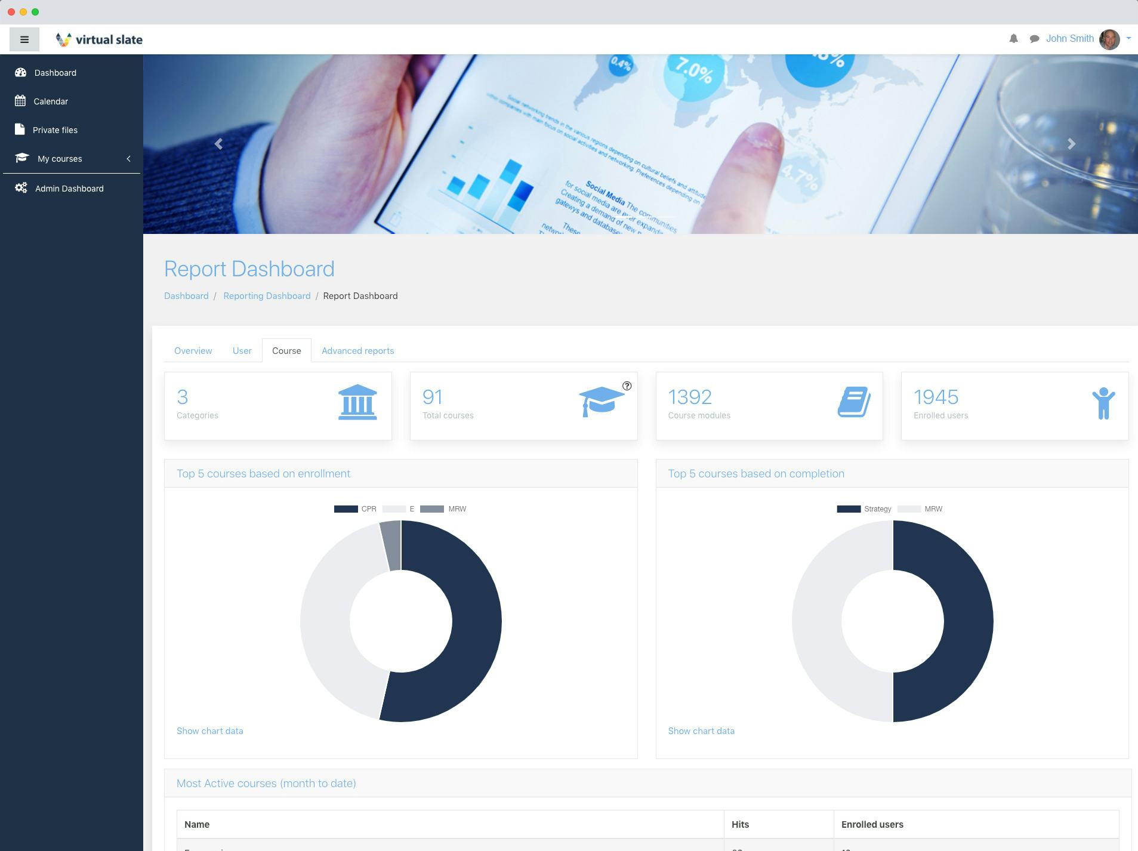Open the messages chat icon
Viewport: 1138px width, 851px height.
[x=1034, y=38]
